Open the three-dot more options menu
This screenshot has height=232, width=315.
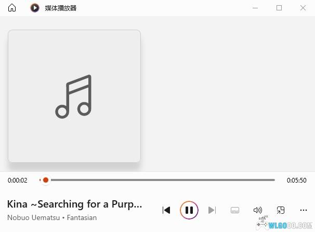click(304, 210)
